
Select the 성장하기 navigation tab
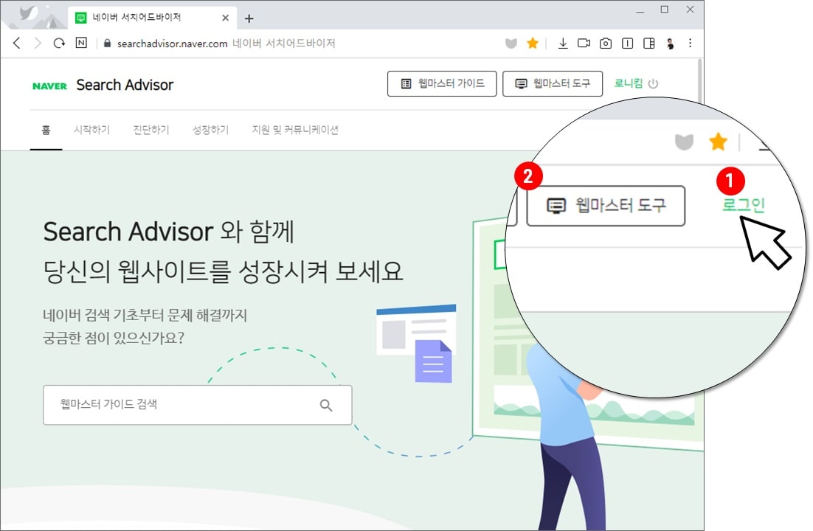click(x=210, y=130)
